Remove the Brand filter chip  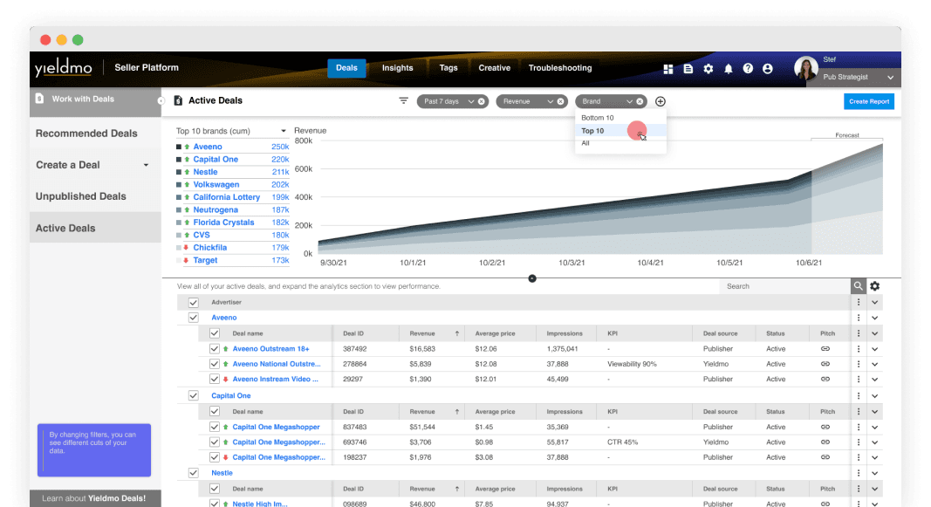[640, 101]
